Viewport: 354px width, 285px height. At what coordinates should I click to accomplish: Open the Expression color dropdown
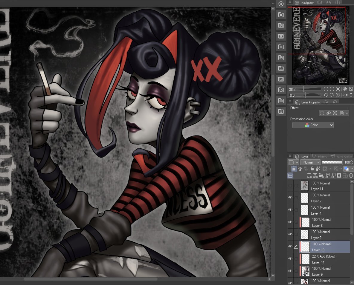coord(313,125)
